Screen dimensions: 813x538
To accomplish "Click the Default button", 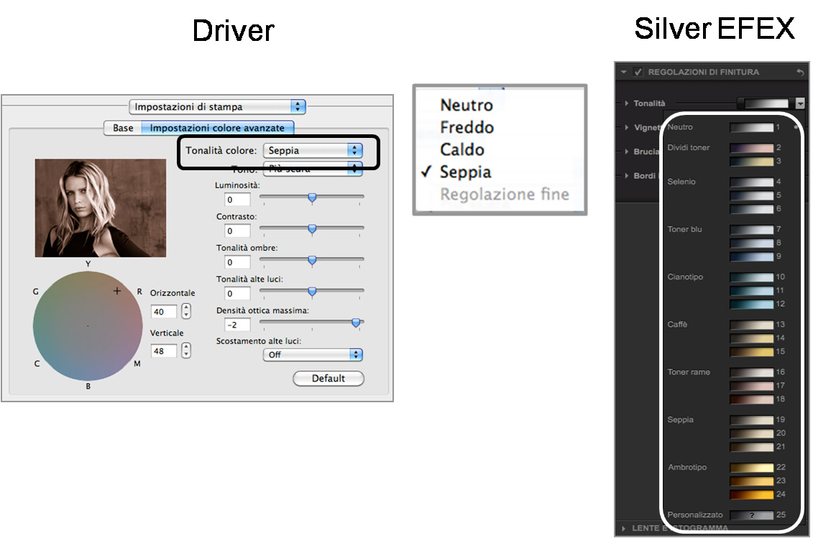I will [x=329, y=379].
